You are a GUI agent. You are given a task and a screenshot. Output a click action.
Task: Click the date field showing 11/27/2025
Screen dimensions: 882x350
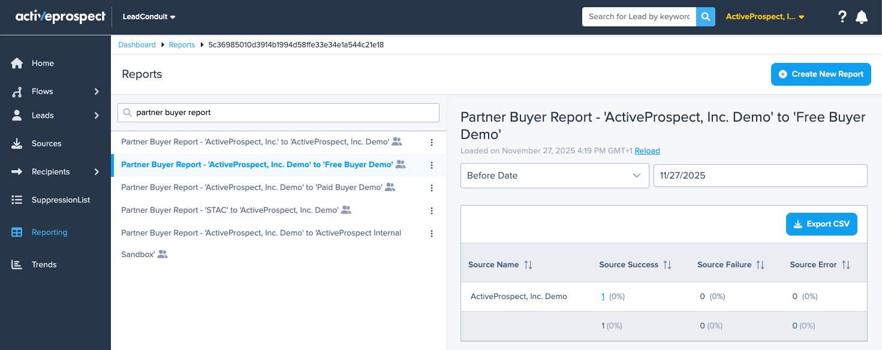pyautogui.click(x=760, y=176)
